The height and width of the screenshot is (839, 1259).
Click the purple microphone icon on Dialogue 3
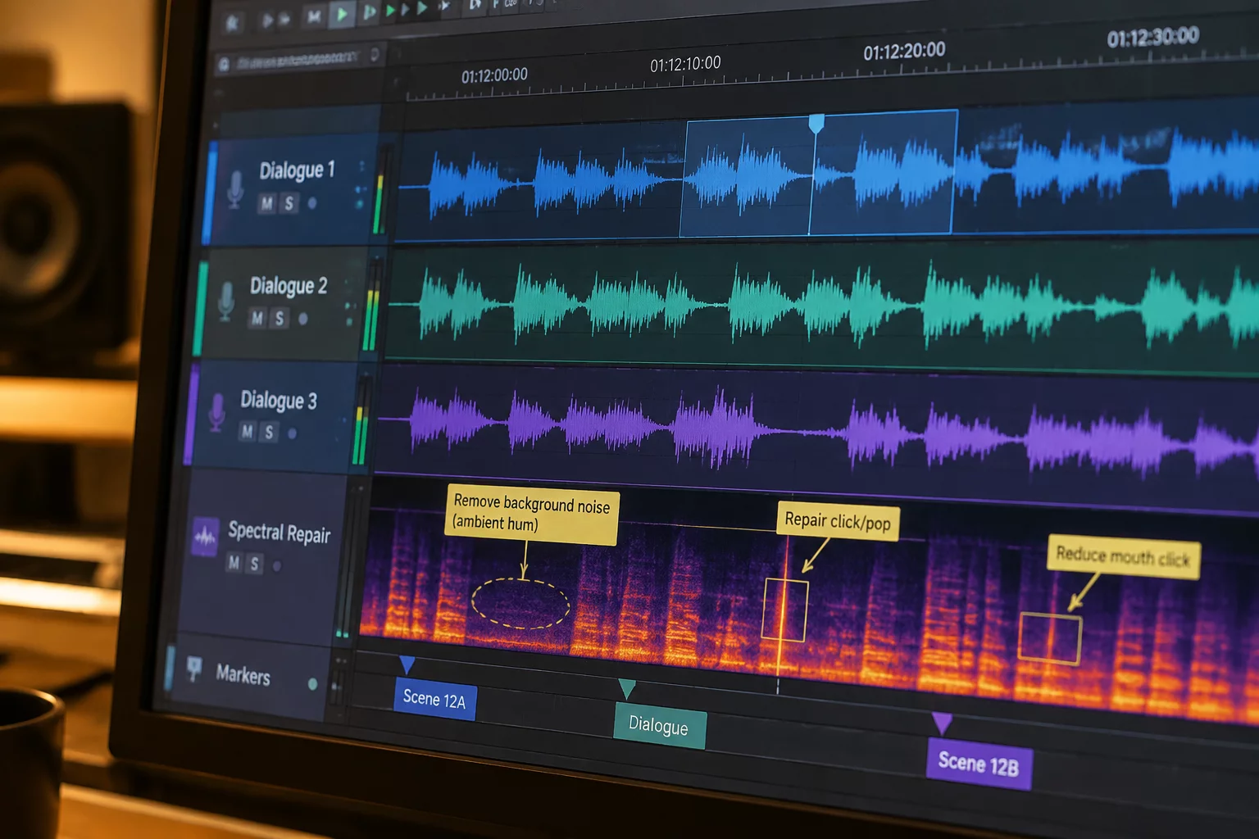coord(217,412)
